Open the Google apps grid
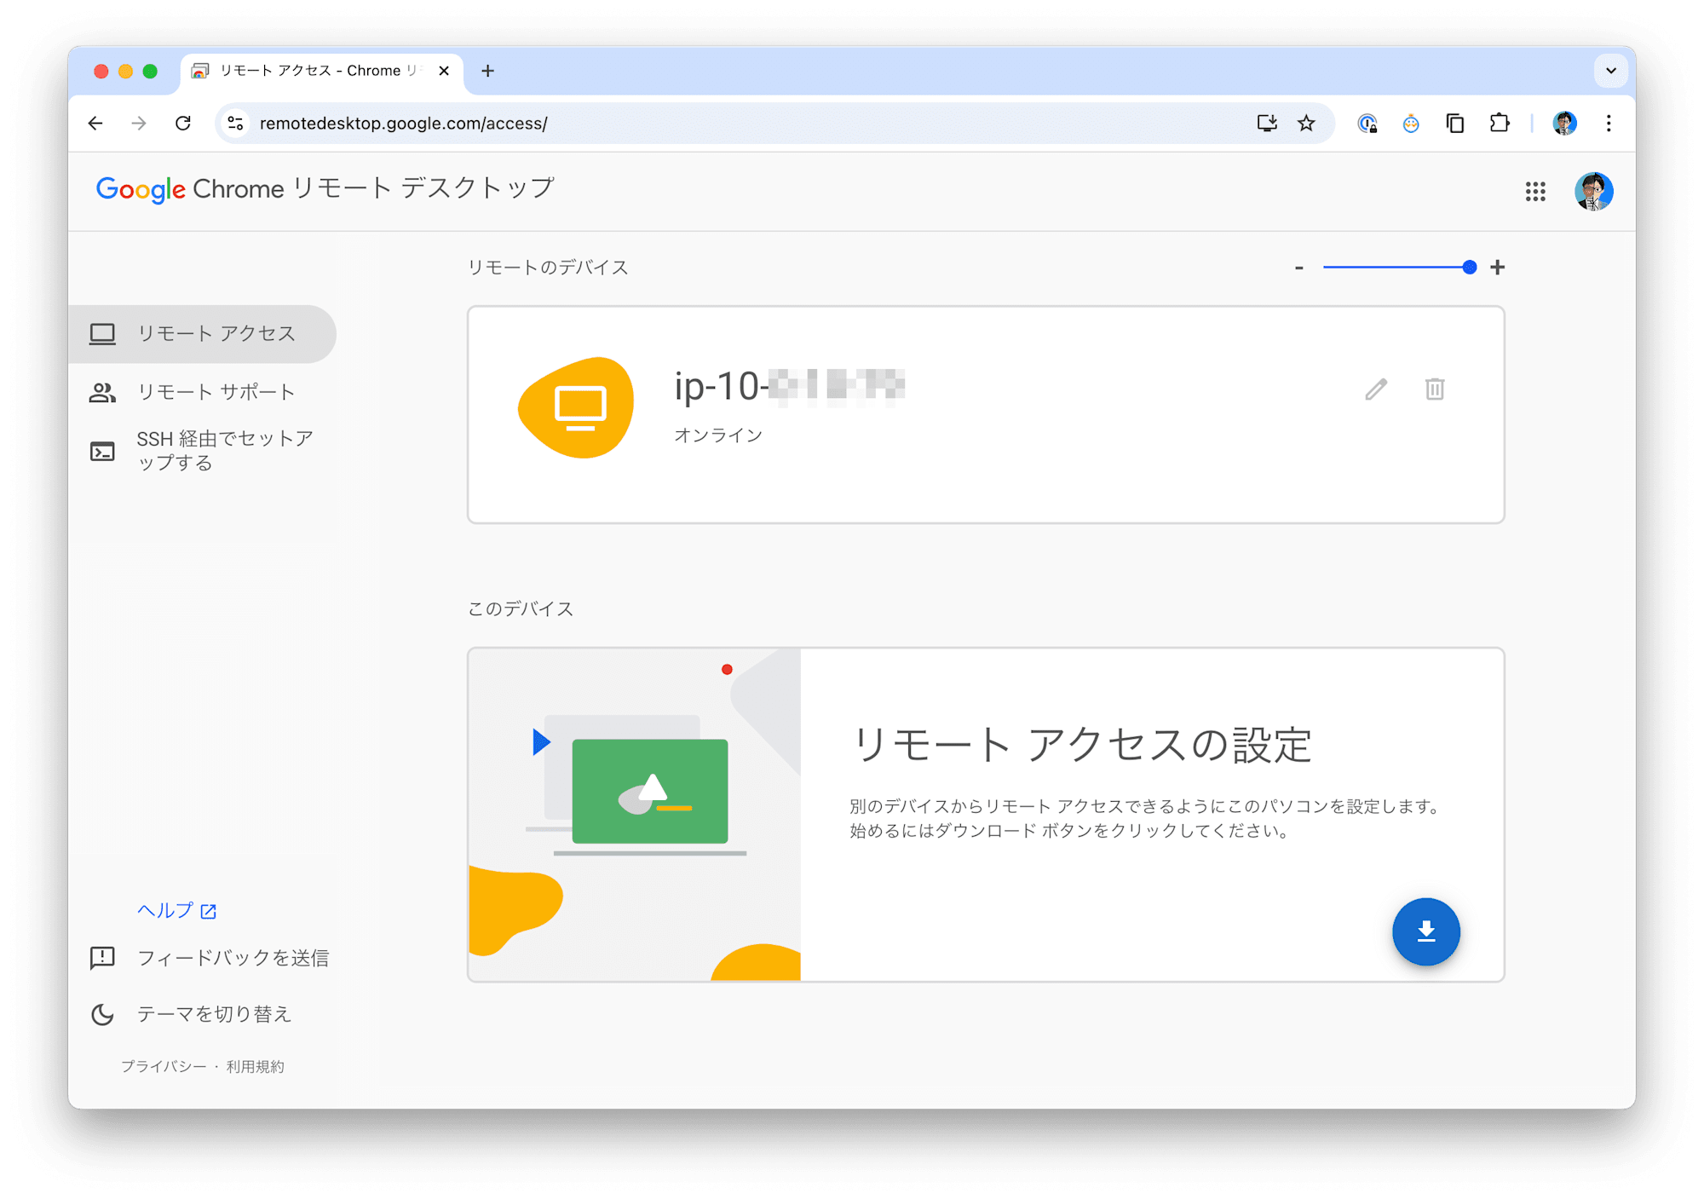Viewport: 1704px width, 1199px height. [1535, 191]
